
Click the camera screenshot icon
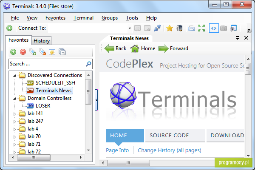point(224,28)
